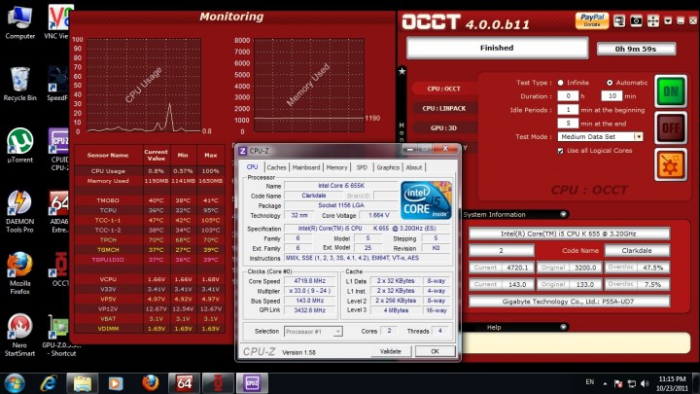700x394 pixels.
Task: Click the Gigabyte P55A-UD7 motherboard field
Action: pos(569,302)
